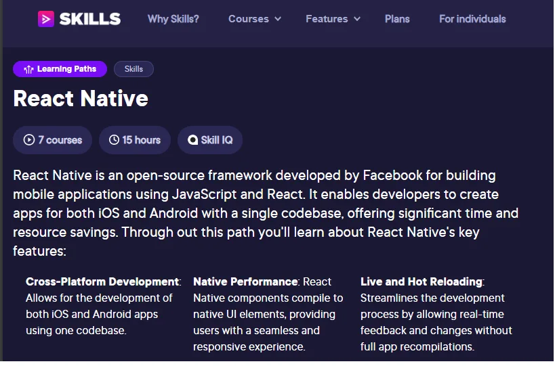Click the Live and Hot Reloading heading
Screen dimensions: 555x366
click(x=422, y=281)
